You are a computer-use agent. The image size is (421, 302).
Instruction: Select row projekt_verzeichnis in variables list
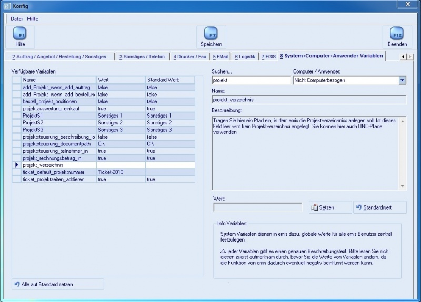[x=103, y=165]
